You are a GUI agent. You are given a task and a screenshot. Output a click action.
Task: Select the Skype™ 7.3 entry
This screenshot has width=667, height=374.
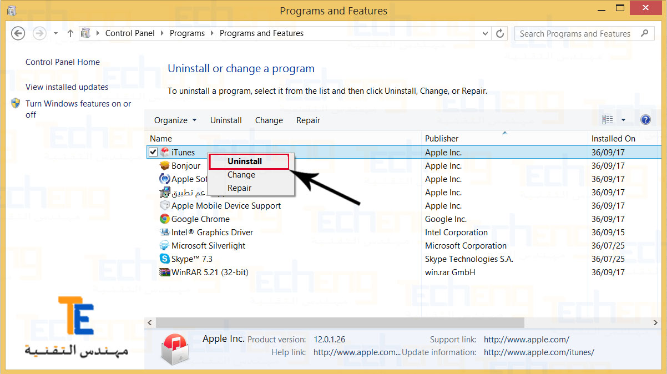(x=192, y=259)
